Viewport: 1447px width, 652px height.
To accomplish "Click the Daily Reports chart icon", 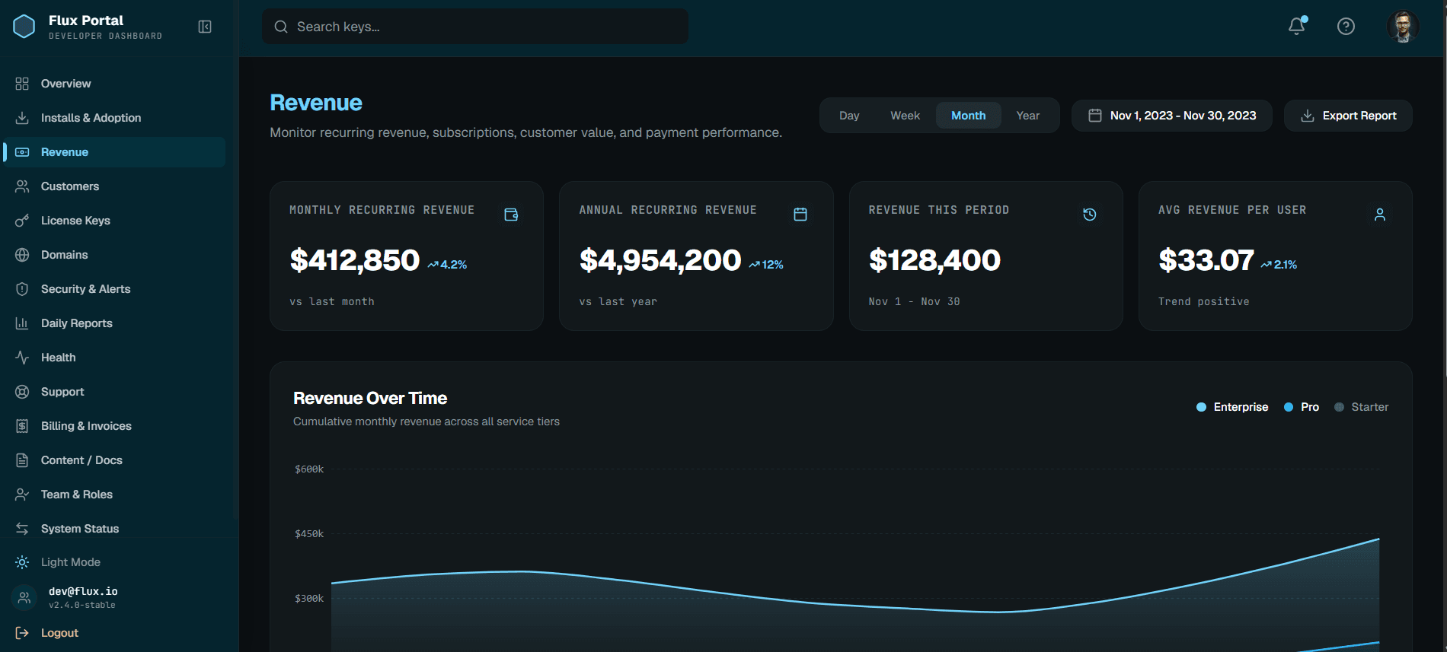I will point(22,323).
